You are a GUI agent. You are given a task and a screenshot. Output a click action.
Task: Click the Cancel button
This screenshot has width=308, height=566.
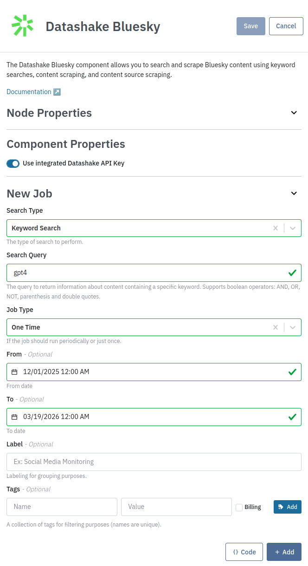click(x=286, y=26)
